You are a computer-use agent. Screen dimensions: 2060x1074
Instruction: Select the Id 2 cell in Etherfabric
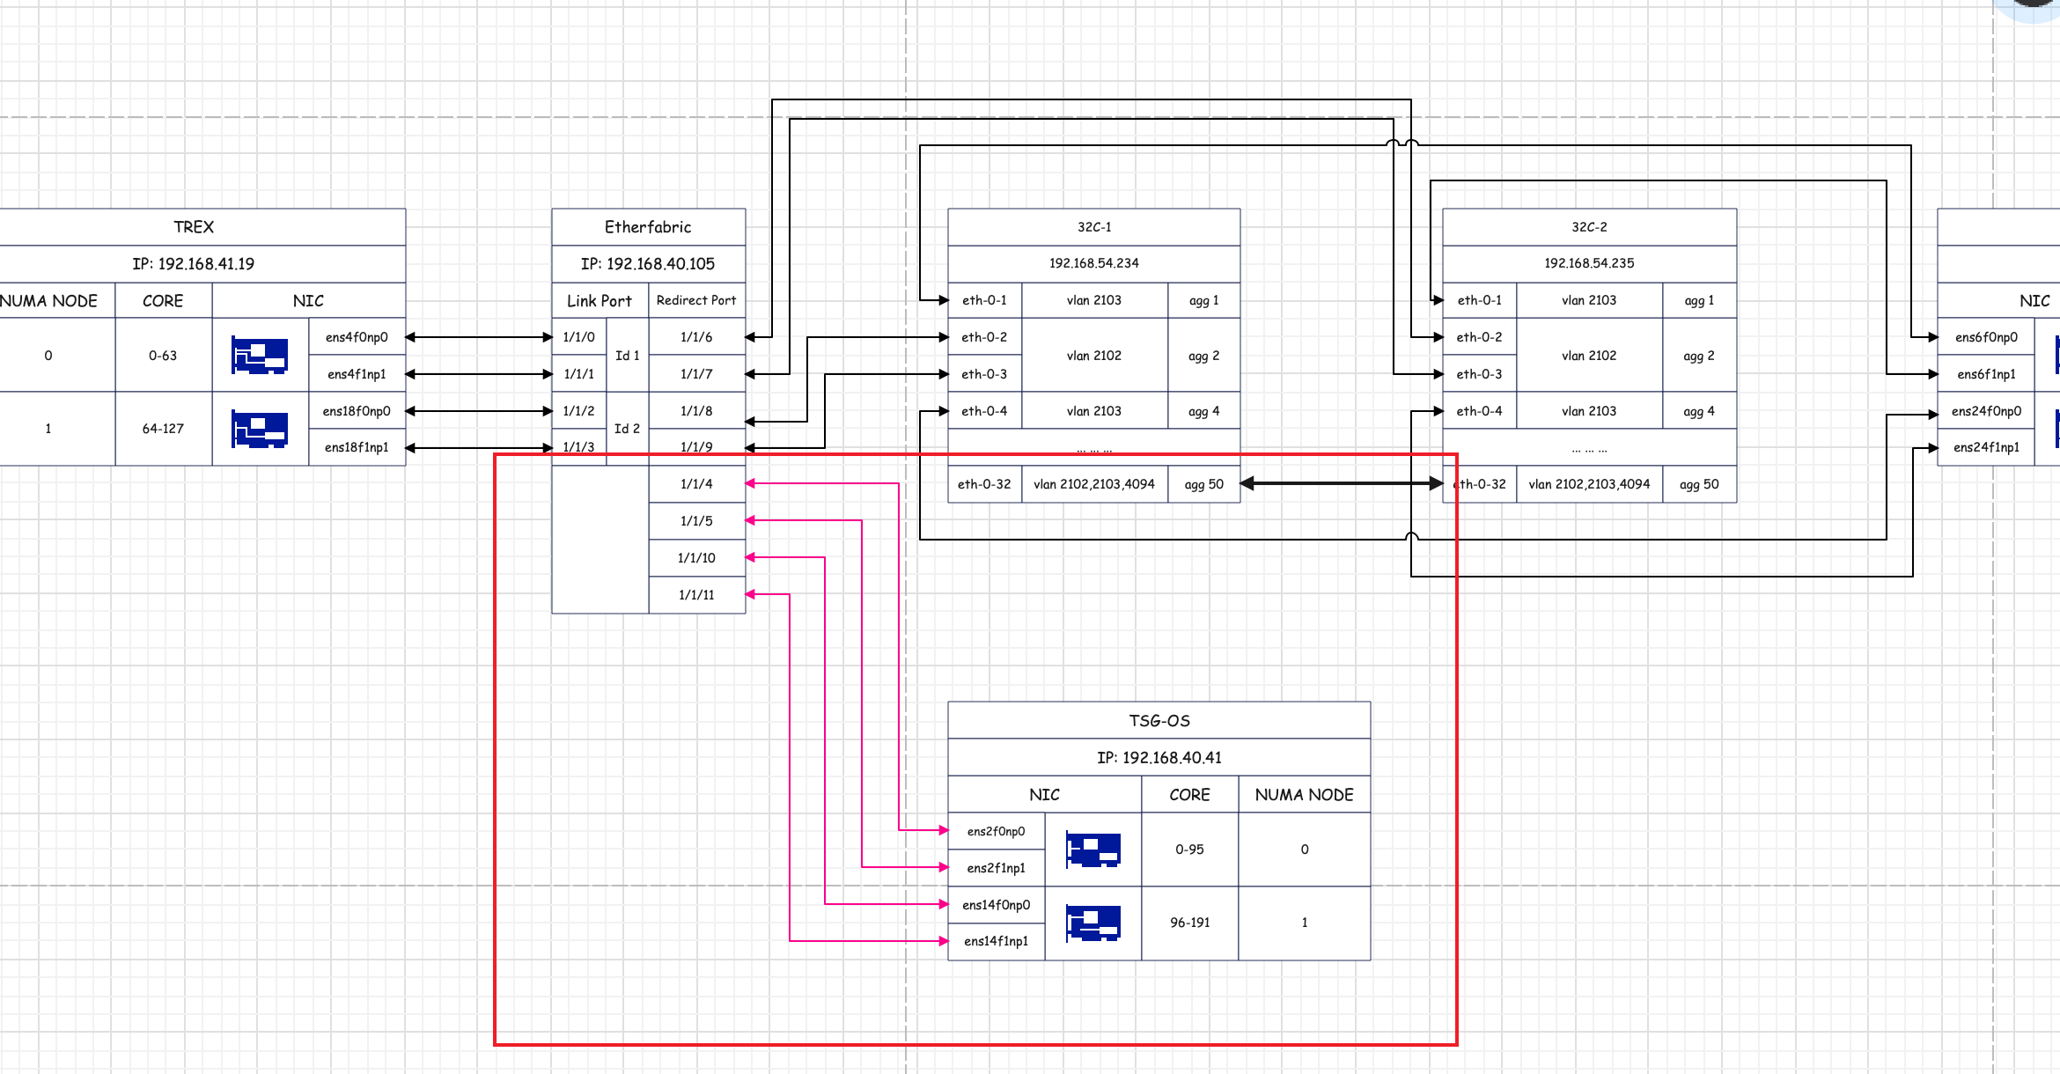point(627,429)
